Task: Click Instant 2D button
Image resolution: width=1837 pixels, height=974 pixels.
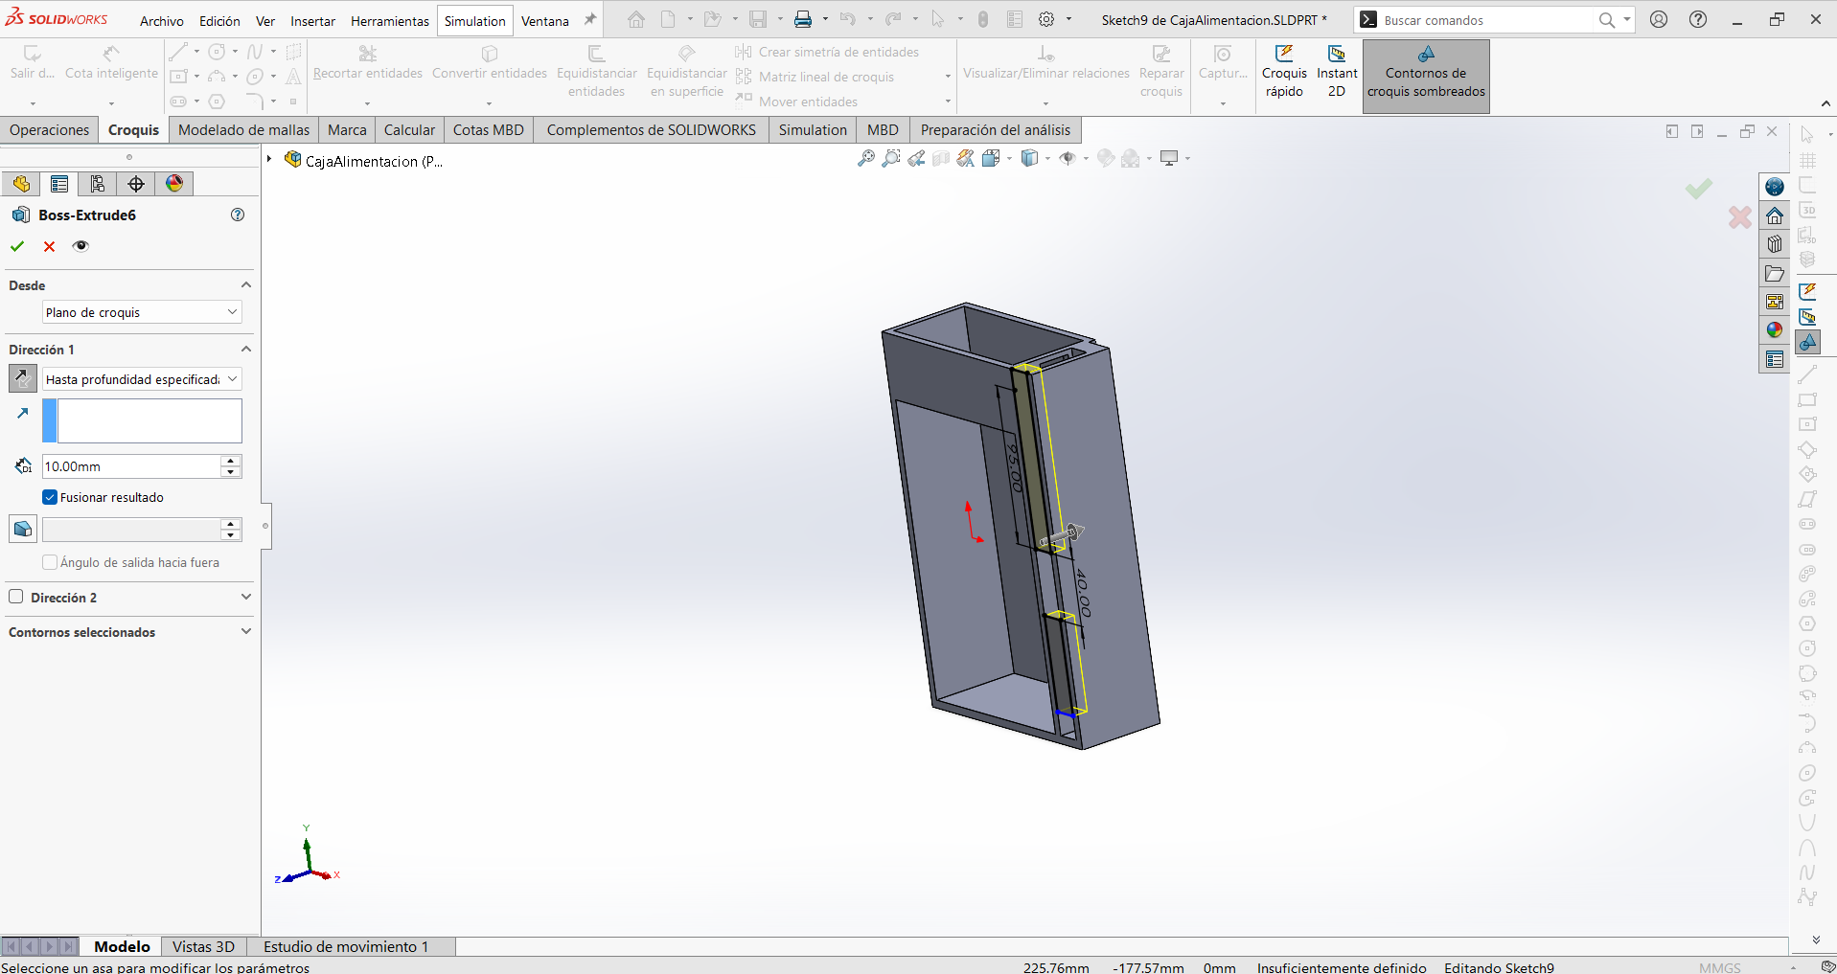Action: click(x=1337, y=73)
